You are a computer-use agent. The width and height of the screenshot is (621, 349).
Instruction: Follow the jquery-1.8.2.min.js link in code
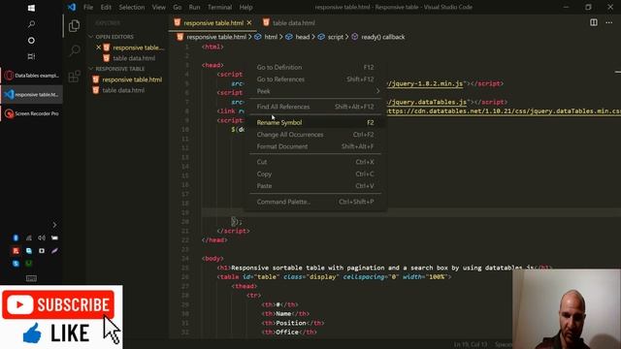425,83
